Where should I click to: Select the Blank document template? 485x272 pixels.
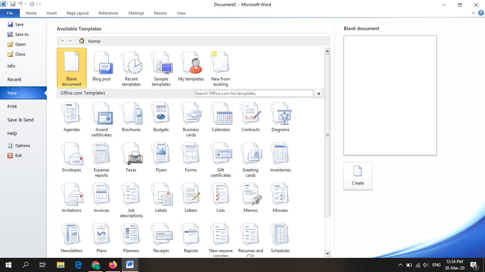tap(72, 68)
